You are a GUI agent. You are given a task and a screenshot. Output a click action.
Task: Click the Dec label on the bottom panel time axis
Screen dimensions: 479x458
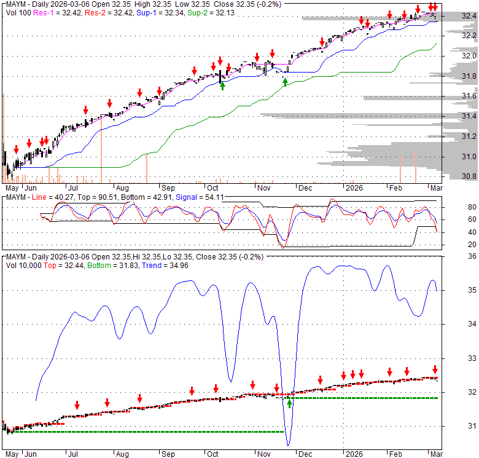[x=305, y=454]
